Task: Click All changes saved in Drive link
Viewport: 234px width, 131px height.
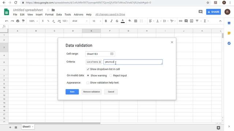Action: [x=110, y=15]
